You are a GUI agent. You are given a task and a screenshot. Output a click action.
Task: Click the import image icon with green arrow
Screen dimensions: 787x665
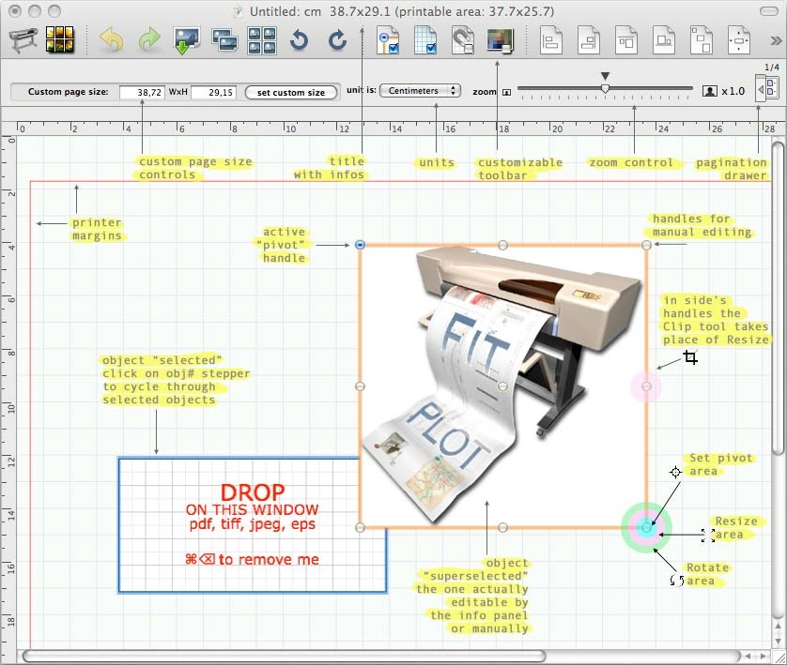pyautogui.click(x=187, y=40)
